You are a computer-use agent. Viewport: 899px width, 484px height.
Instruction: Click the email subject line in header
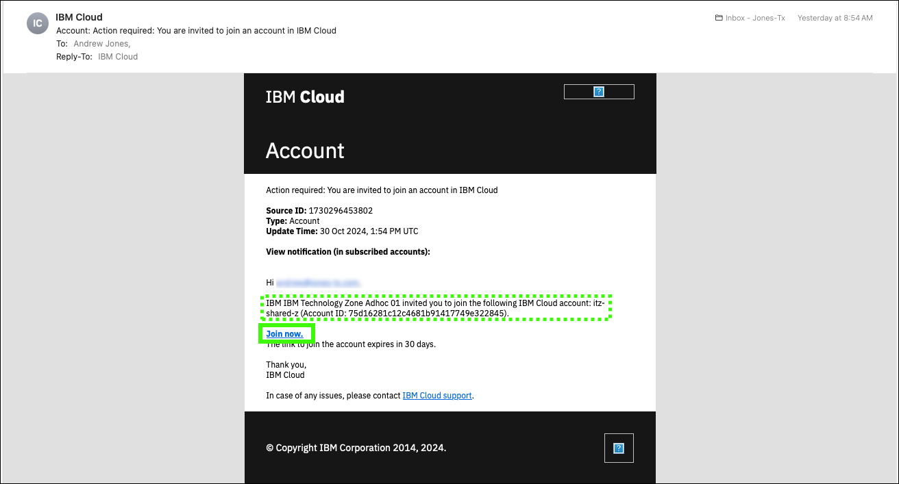click(196, 31)
